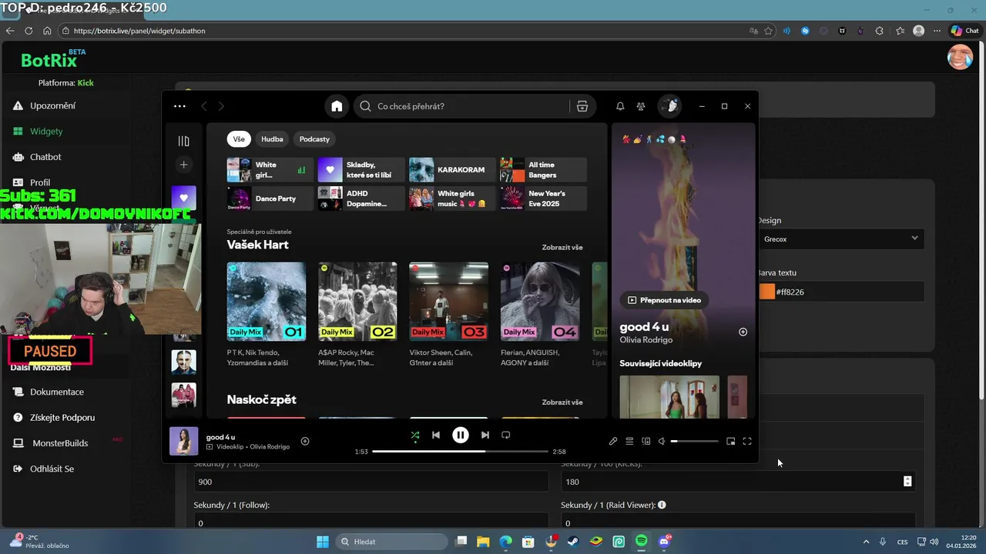This screenshot has height=554, width=986.
Task: Pause the current song
Action: [x=461, y=435]
